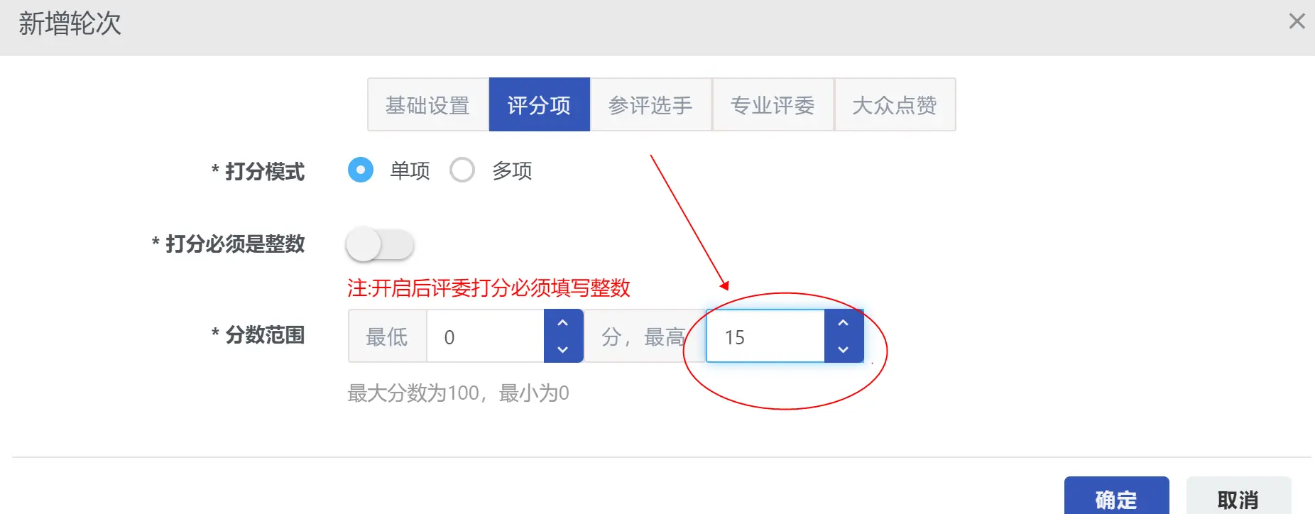
Task: Open the 大众点赞 tab
Action: (895, 105)
